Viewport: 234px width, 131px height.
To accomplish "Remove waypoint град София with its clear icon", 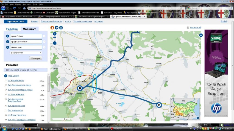I will pyautogui.click(x=44, y=36).
